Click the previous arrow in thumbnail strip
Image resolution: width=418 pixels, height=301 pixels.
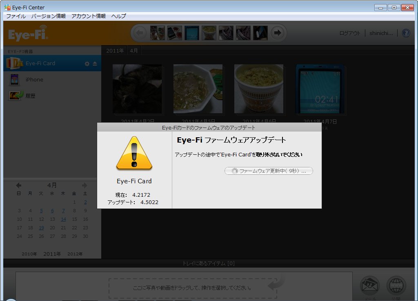pyautogui.click(x=140, y=33)
